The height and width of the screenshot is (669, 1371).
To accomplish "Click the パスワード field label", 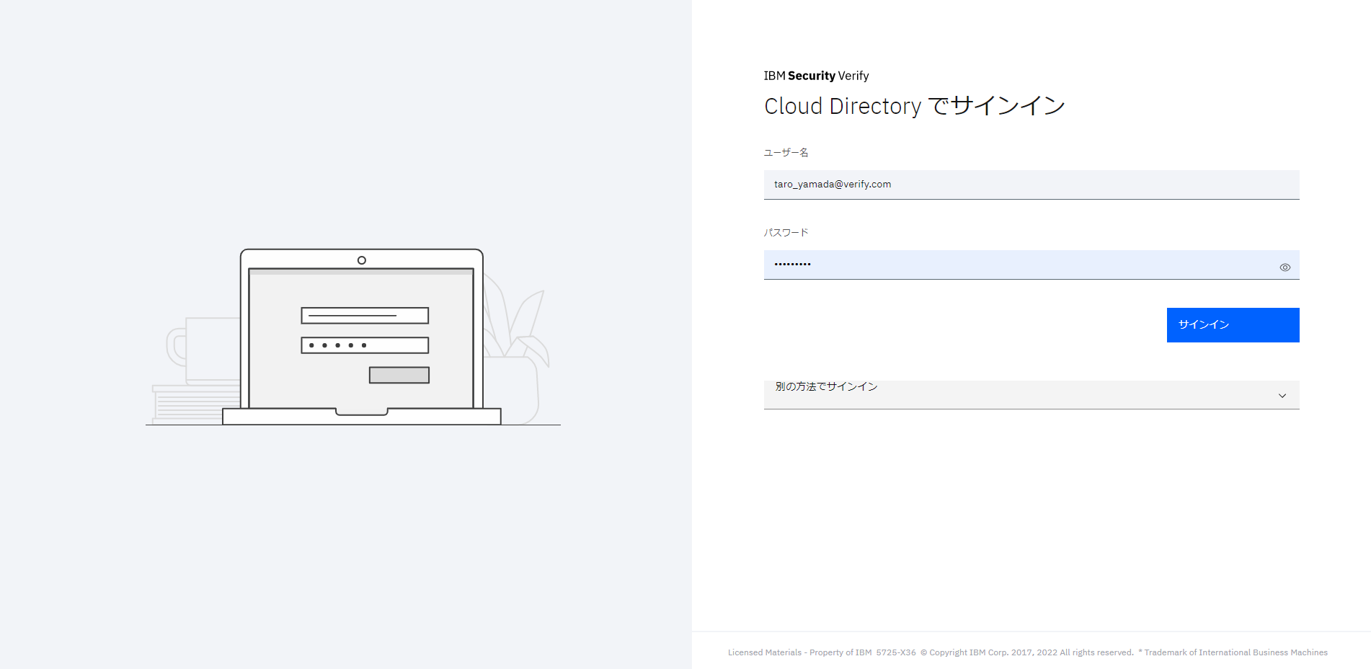I will 786,233.
